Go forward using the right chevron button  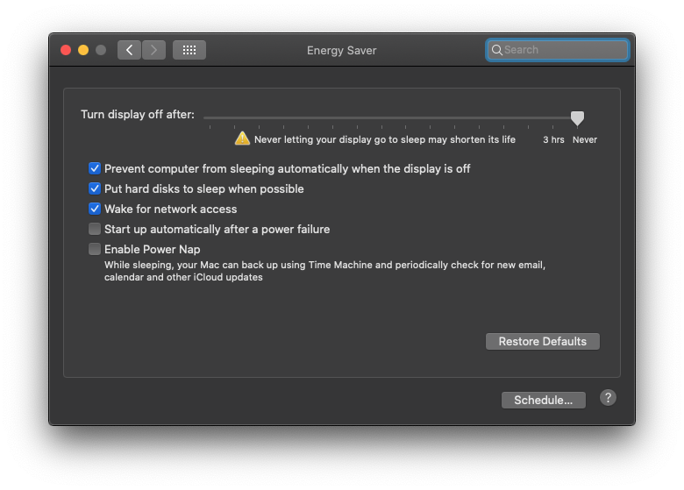pos(153,50)
